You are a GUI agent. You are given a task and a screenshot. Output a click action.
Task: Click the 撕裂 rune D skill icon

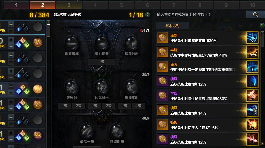pos(252,125)
